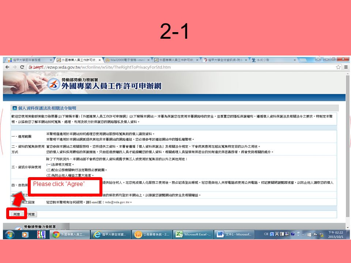Switch to the 文件1 Microsoft Word window
Viewport: 351px width, 263px height.
point(234,235)
